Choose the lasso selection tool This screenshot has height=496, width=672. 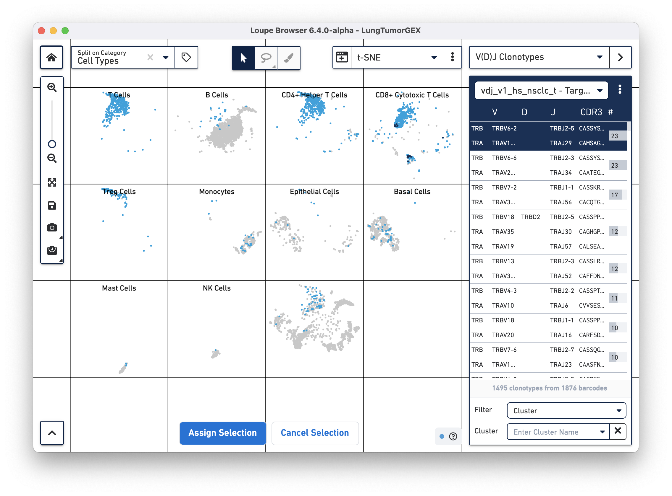266,58
